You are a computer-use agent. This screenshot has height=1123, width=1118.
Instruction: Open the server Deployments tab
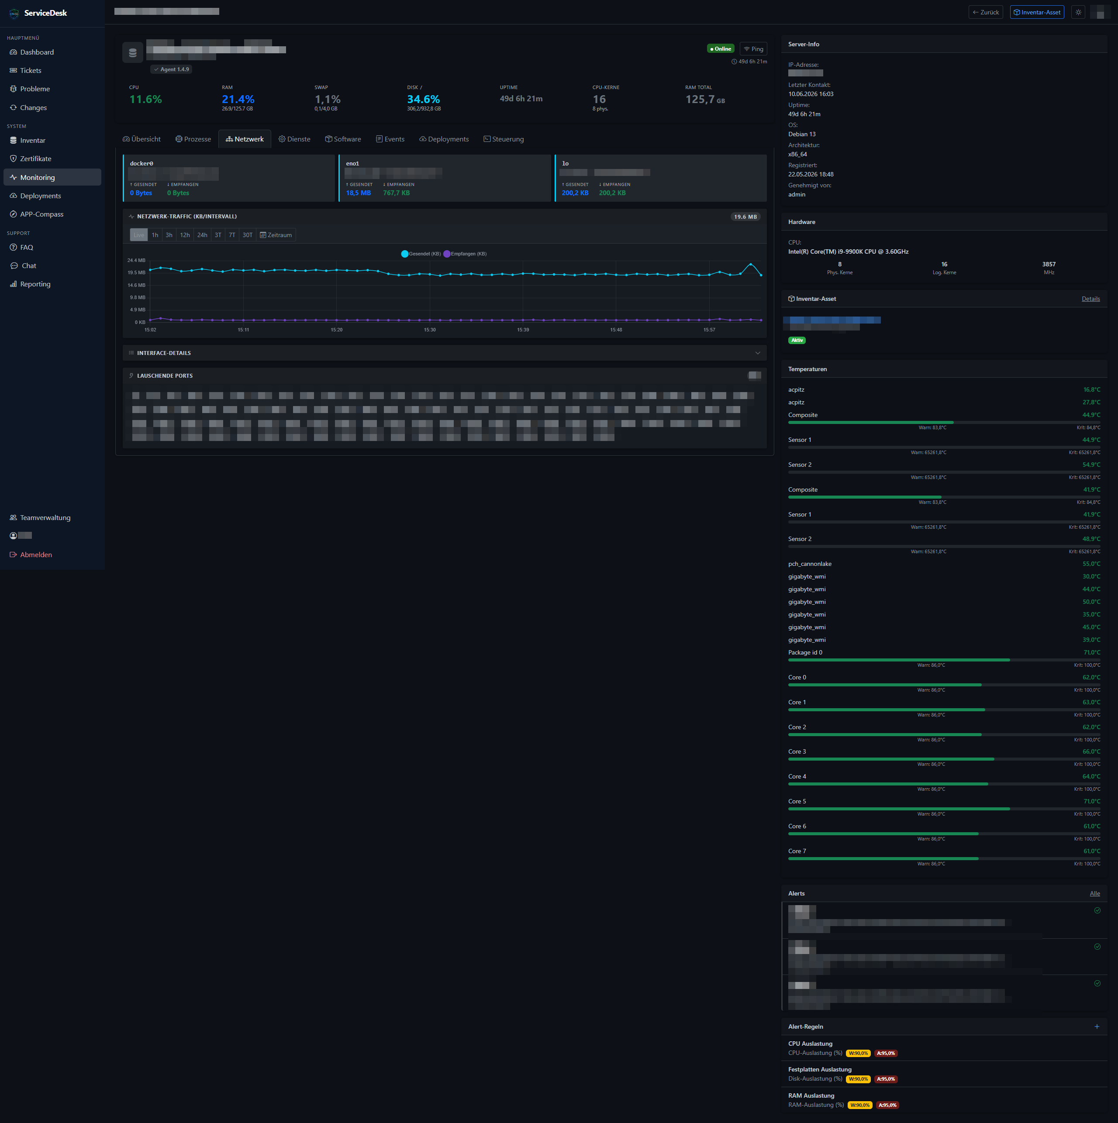point(444,140)
